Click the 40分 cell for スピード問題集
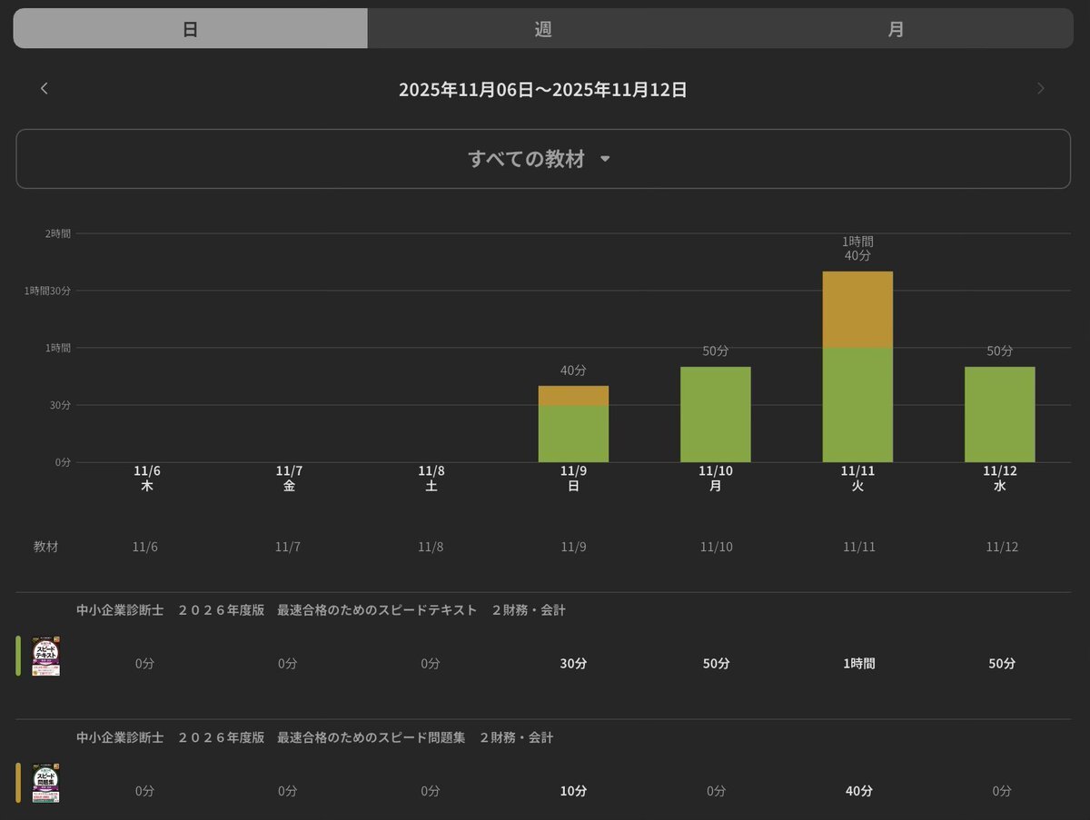Screen dimensions: 1090x820 (858, 791)
